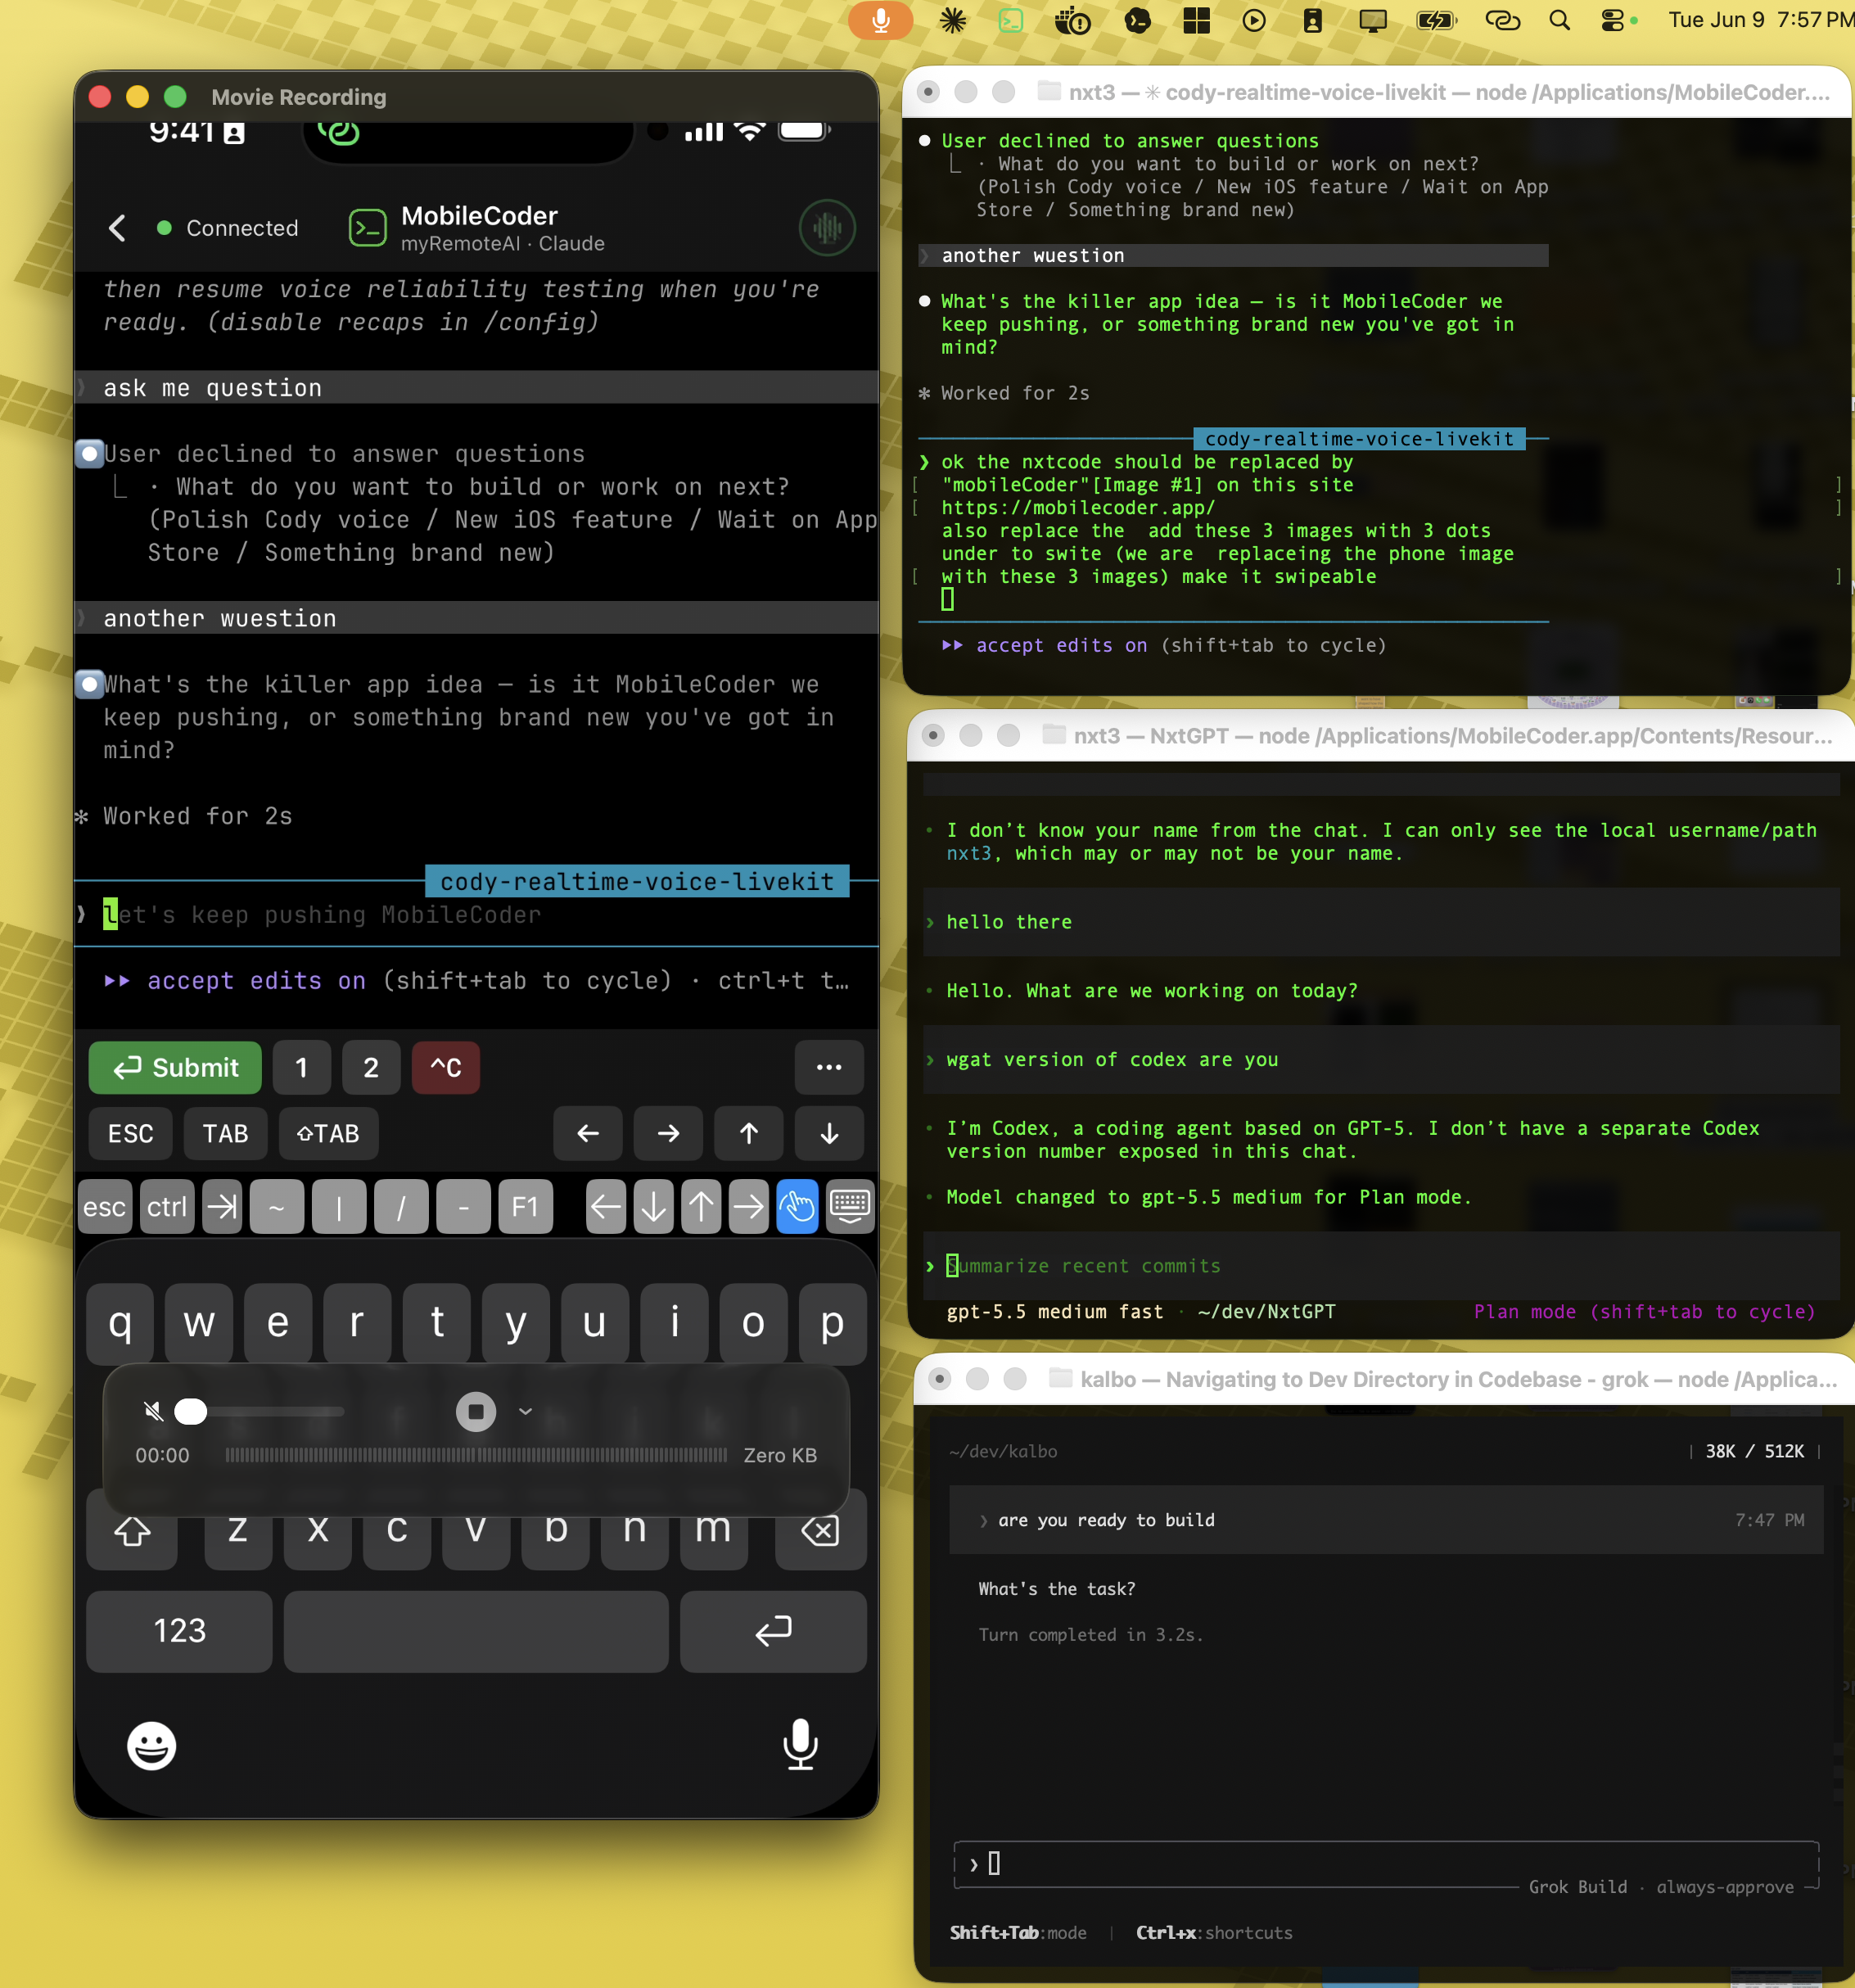Tap the keyboard dictation microphone
Image resolution: width=1855 pixels, height=1988 pixels.
800,1744
